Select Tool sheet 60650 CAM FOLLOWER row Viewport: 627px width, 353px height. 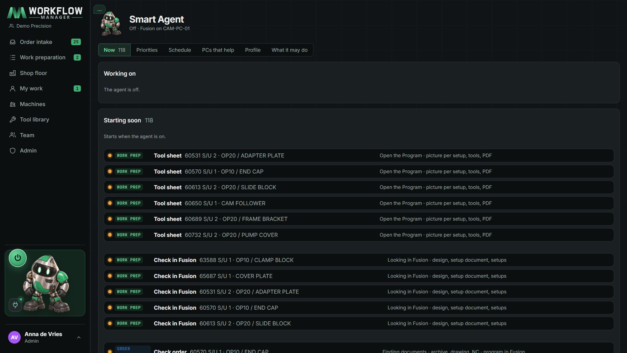coord(359,203)
